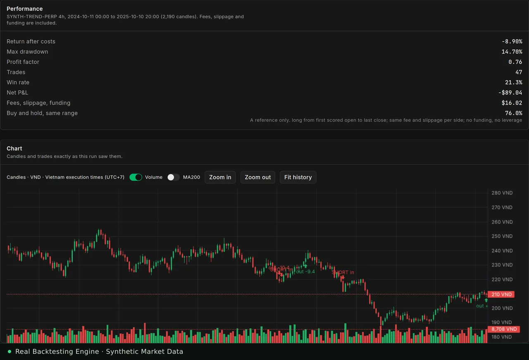Select the trades count 47
Viewport: 529px width, 360px height.
tap(519, 72)
